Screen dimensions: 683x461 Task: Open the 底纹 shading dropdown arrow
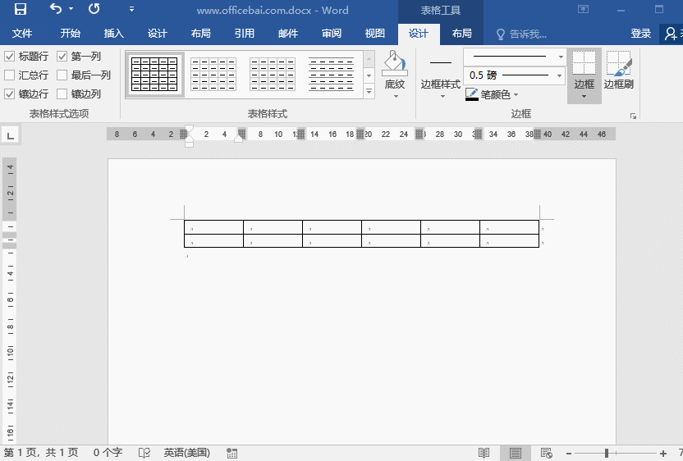click(x=396, y=96)
